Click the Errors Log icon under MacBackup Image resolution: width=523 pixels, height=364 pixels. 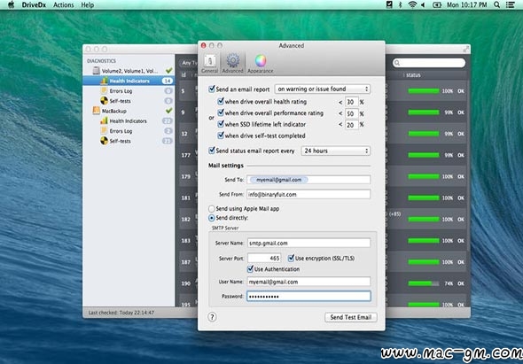point(104,131)
